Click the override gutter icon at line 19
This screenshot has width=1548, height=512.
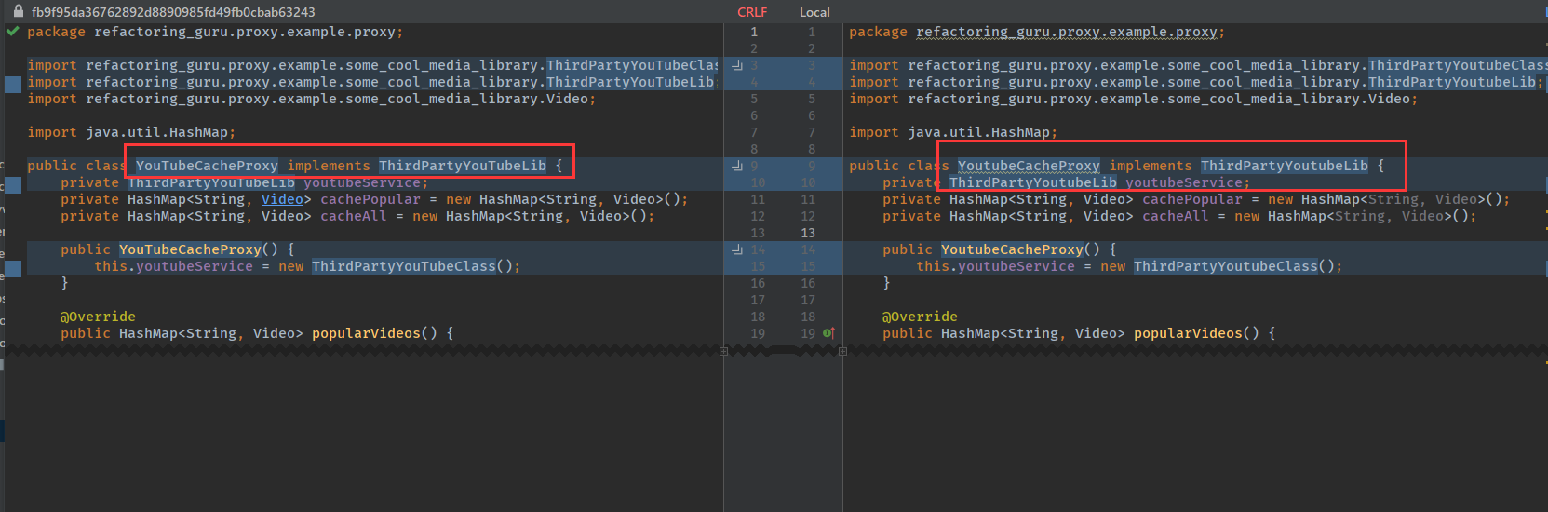click(x=828, y=333)
